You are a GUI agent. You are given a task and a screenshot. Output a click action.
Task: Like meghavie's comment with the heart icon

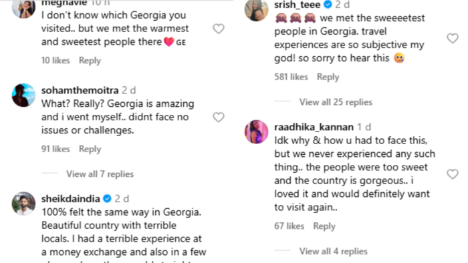(219, 29)
